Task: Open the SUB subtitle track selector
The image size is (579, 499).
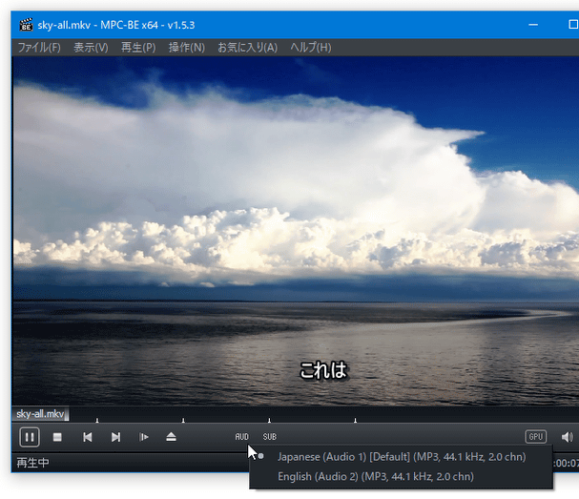Action: pyautogui.click(x=270, y=437)
